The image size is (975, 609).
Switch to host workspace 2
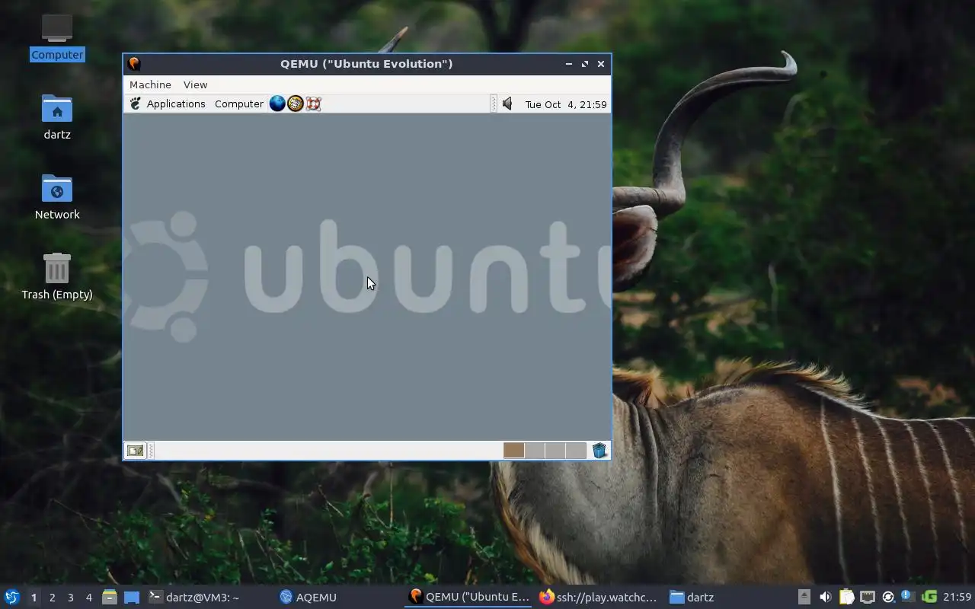[52, 598]
